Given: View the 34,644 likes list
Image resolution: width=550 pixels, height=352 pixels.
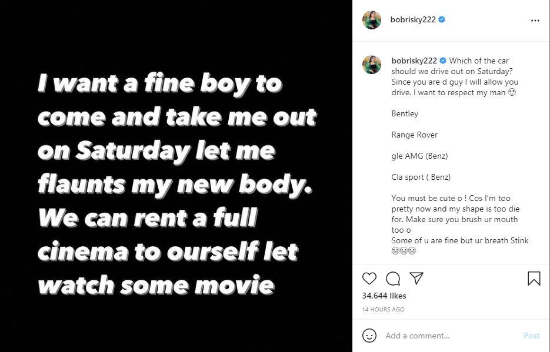Looking at the screenshot, I should 384,296.
